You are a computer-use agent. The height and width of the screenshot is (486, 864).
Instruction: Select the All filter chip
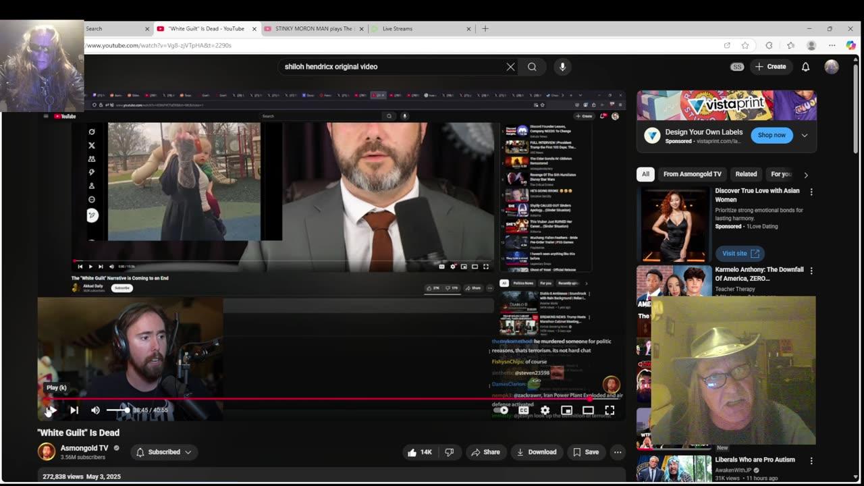point(645,174)
